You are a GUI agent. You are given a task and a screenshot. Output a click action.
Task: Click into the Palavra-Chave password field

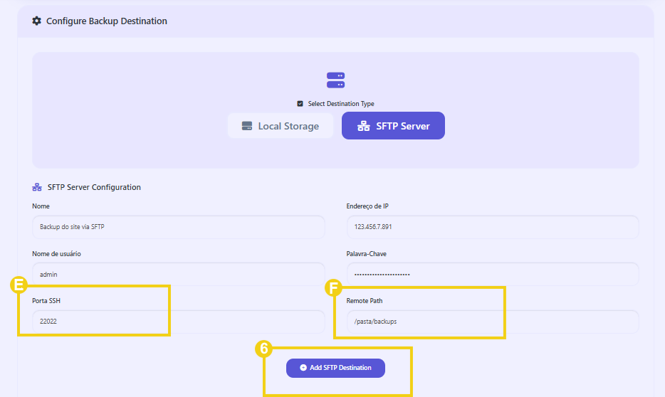click(492, 274)
